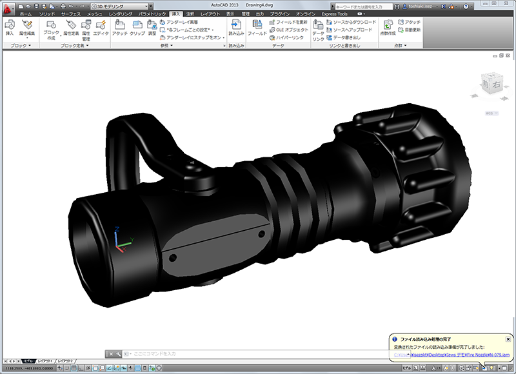Toggle アンダーレイにスナップをオン setting
The height and width of the screenshot is (374, 516).
191,37
